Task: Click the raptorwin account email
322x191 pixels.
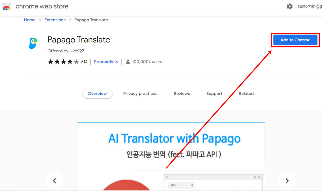Action: coord(310,6)
